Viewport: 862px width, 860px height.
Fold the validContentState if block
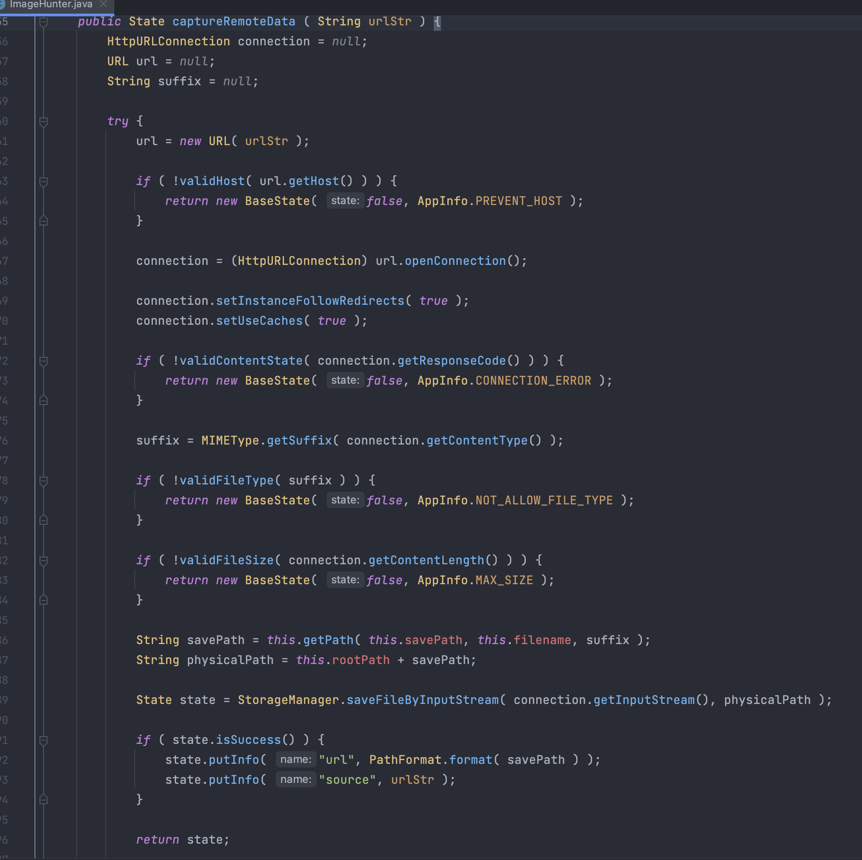point(44,361)
